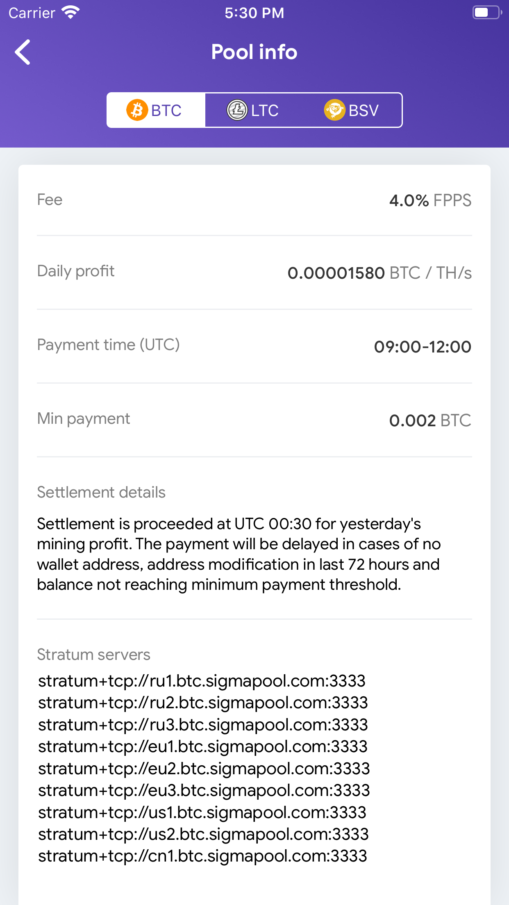The image size is (509, 905).
Task: Tap the daily profit value
Action: pyautogui.click(x=379, y=273)
